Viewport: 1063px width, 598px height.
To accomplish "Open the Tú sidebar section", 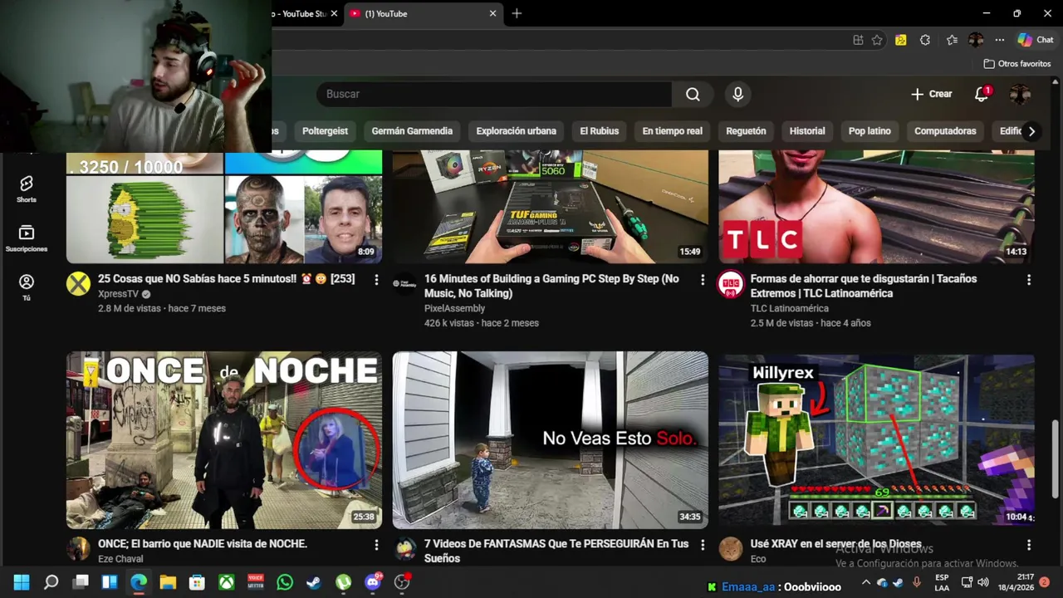I will pyautogui.click(x=27, y=287).
